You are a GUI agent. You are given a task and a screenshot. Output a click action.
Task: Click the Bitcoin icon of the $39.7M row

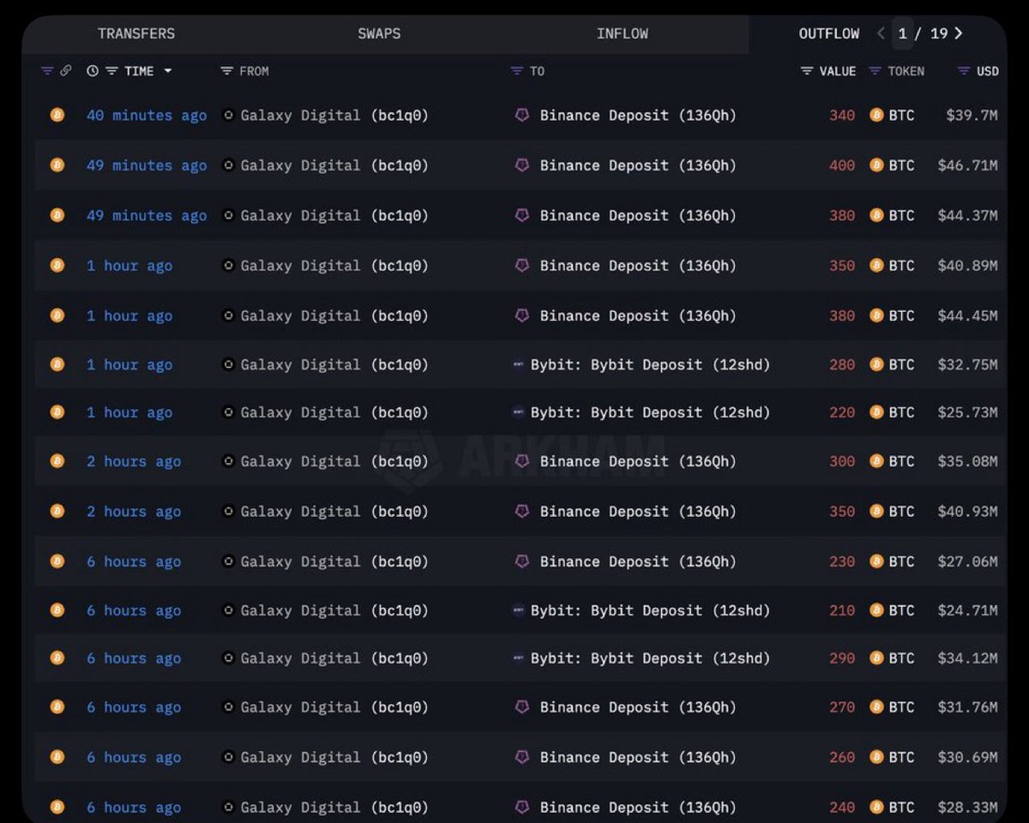tap(57, 115)
